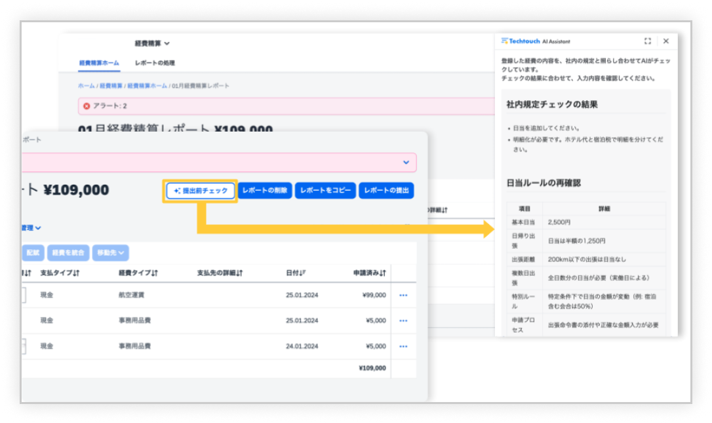Open the 経費精算 dropdown menu
Viewport: 712px width, 423px height.
[152, 43]
